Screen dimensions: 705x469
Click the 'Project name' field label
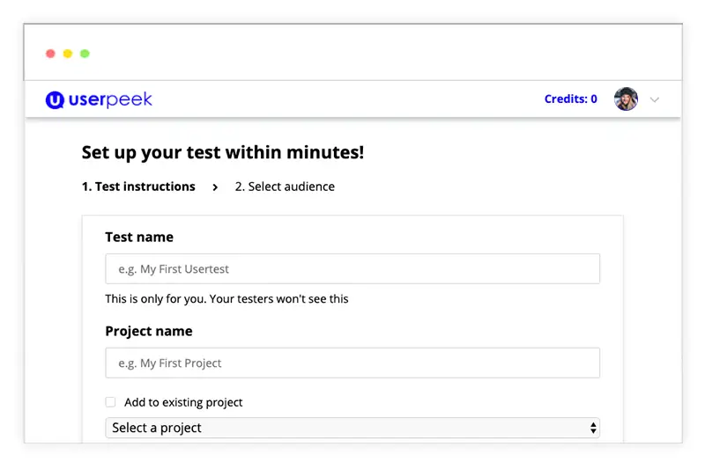pos(148,331)
